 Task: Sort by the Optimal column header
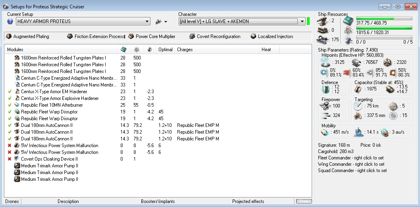point(165,50)
